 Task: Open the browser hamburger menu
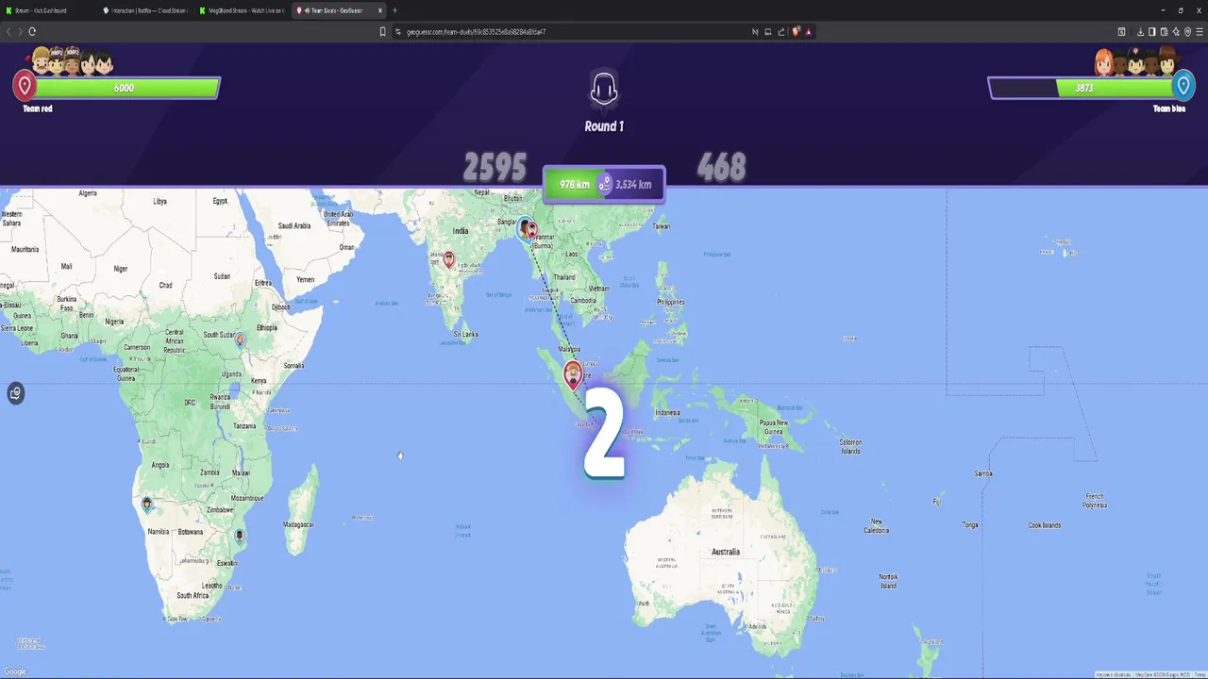pos(1200,31)
